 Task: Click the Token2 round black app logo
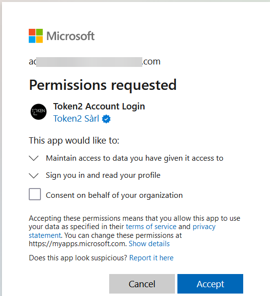coord(39,112)
